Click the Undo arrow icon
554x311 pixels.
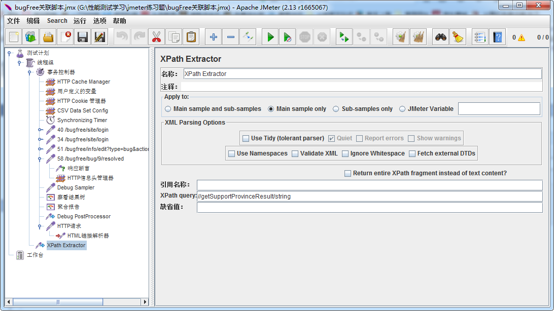122,37
